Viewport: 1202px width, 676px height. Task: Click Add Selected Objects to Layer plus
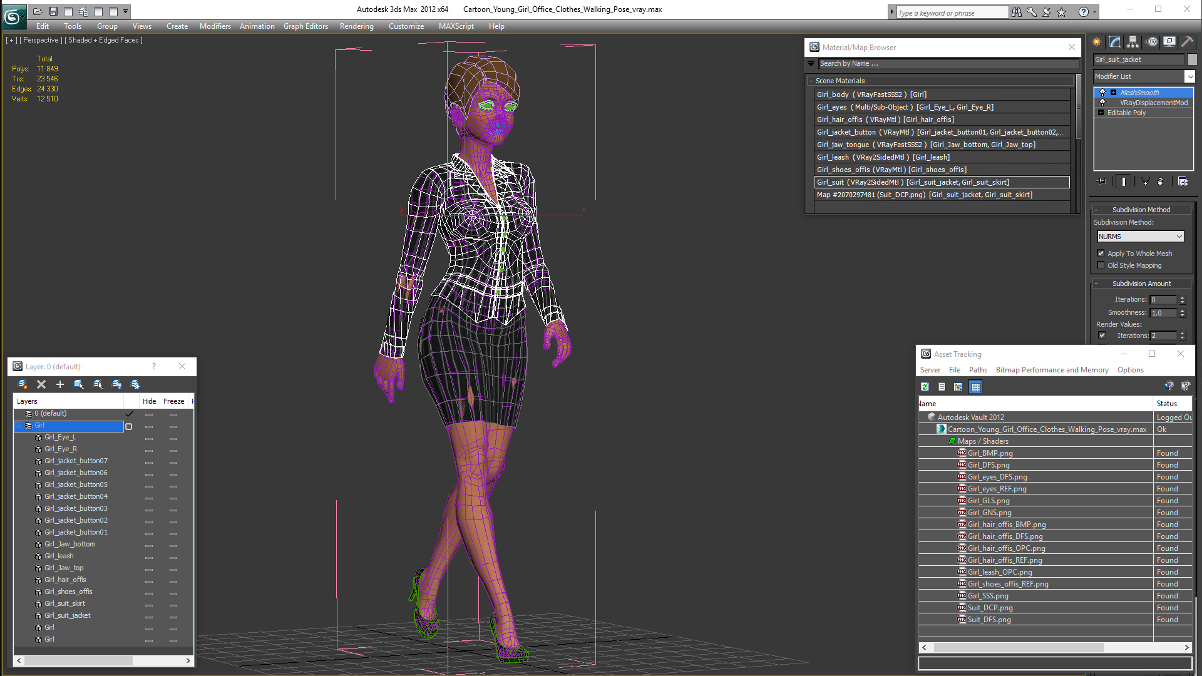pos(60,384)
